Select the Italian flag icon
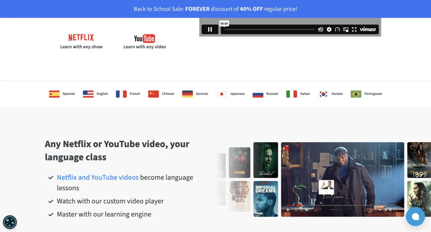The image size is (431, 232). tap(292, 94)
